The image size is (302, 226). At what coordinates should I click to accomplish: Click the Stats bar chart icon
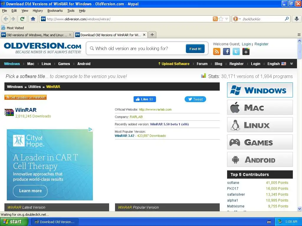[x=203, y=76]
